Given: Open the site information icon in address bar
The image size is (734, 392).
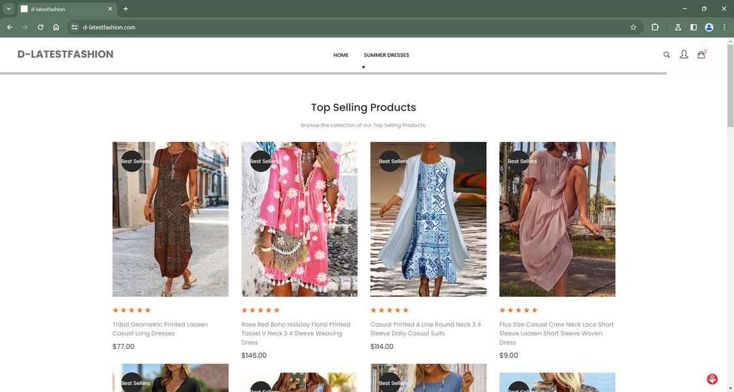Looking at the screenshot, I should [x=74, y=27].
